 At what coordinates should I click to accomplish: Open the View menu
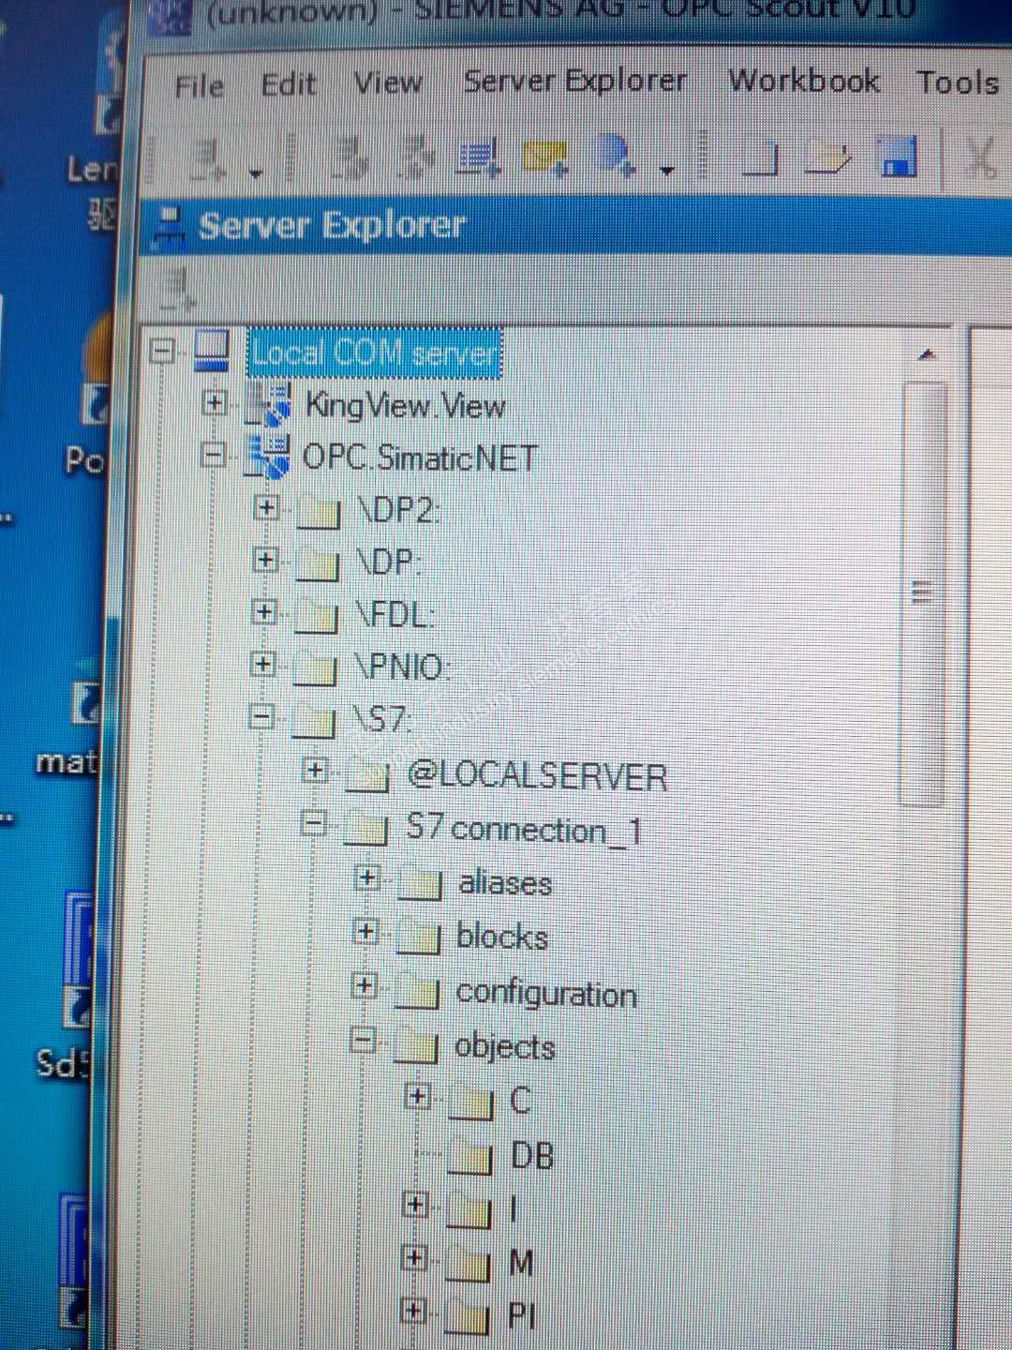(388, 82)
